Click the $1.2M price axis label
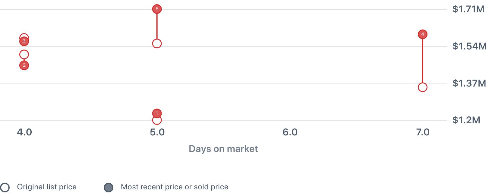492x196 pixels. click(466, 120)
